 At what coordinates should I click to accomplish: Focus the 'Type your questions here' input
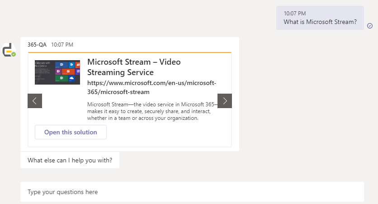click(192, 192)
